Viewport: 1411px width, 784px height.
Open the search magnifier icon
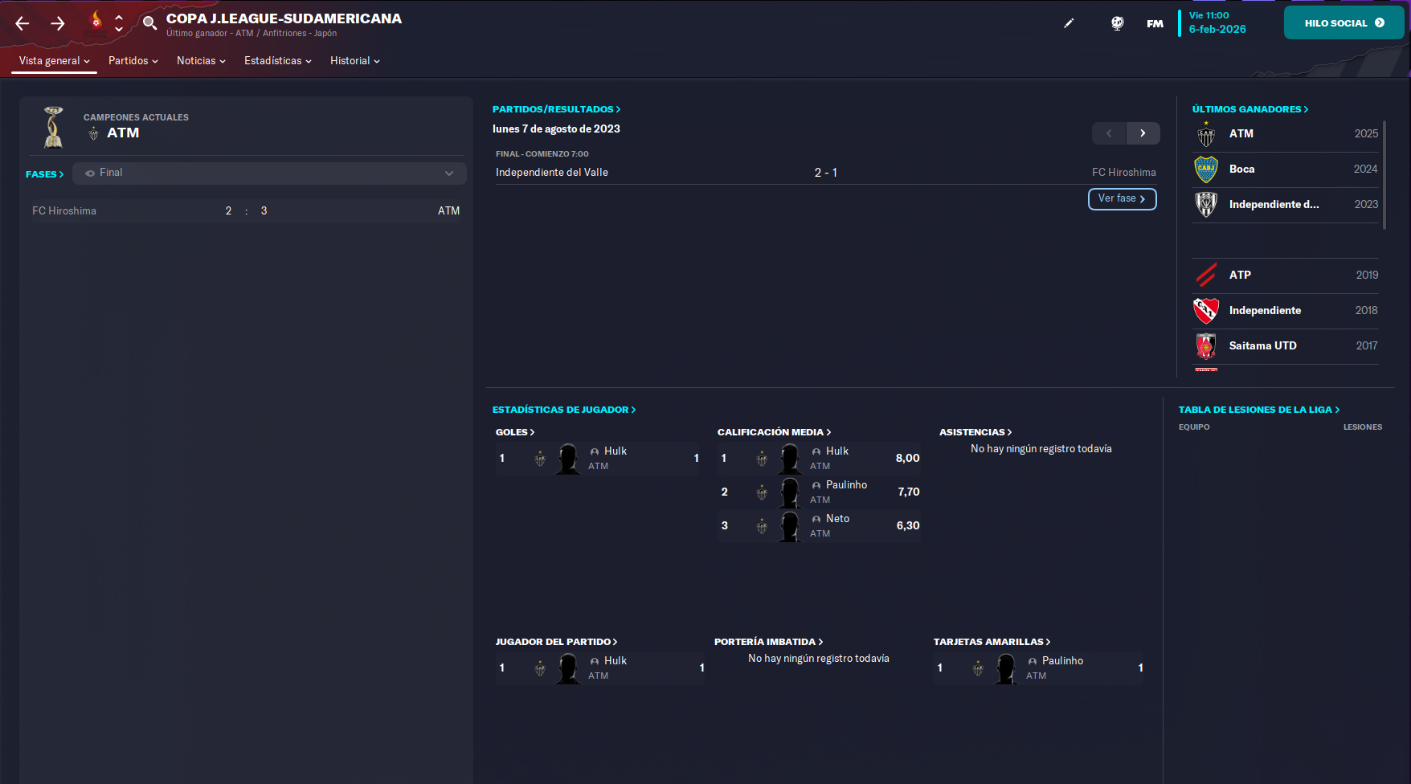pos(149,22)
